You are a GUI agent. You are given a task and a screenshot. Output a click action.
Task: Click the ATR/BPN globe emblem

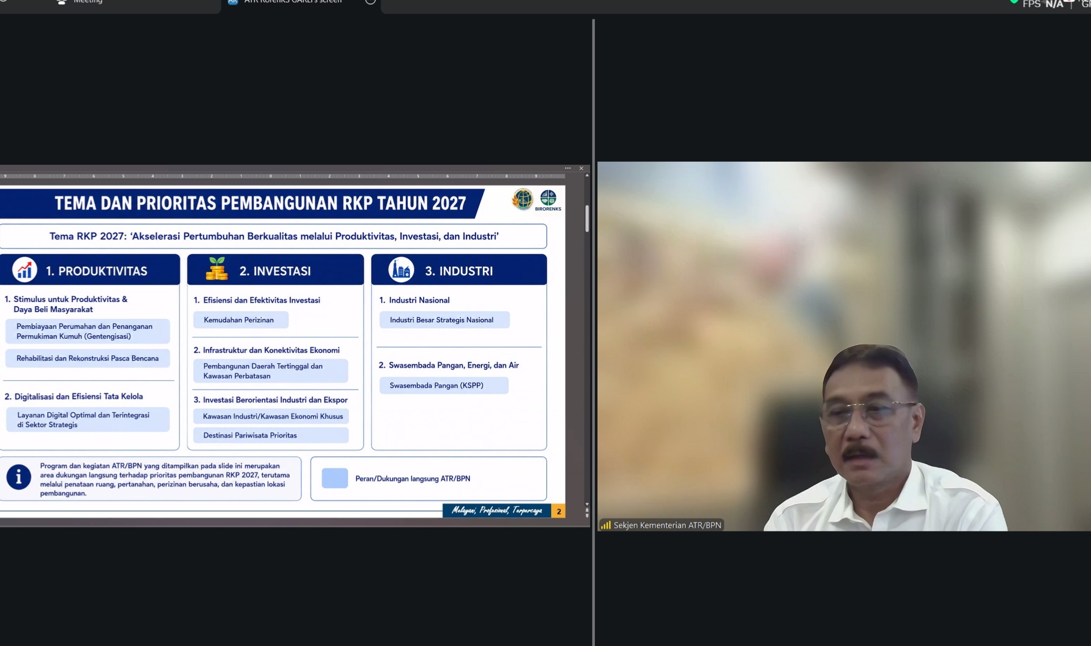pos(522,200)
